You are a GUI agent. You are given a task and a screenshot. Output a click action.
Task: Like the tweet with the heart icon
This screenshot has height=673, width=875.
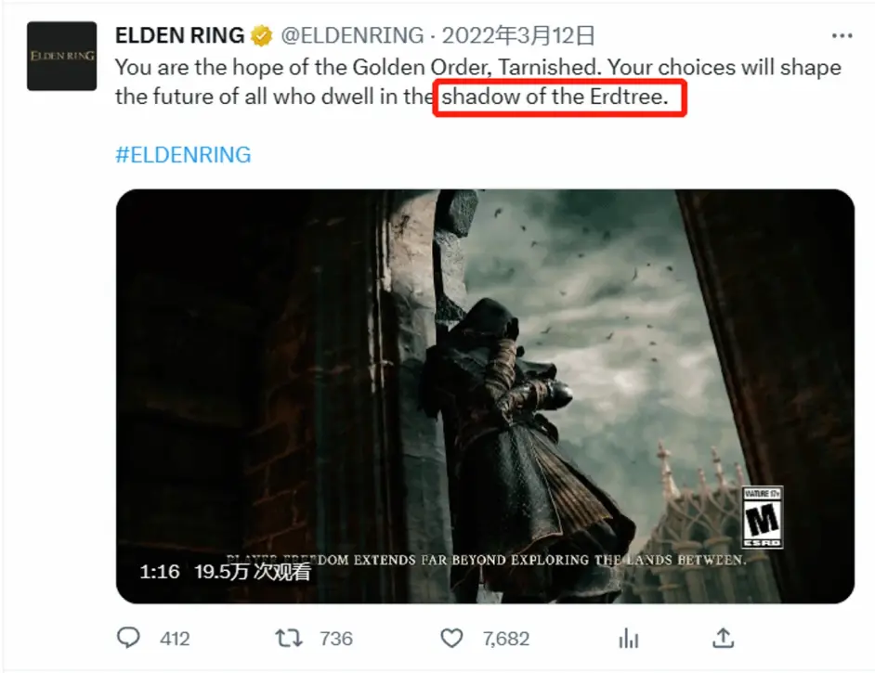451,638
